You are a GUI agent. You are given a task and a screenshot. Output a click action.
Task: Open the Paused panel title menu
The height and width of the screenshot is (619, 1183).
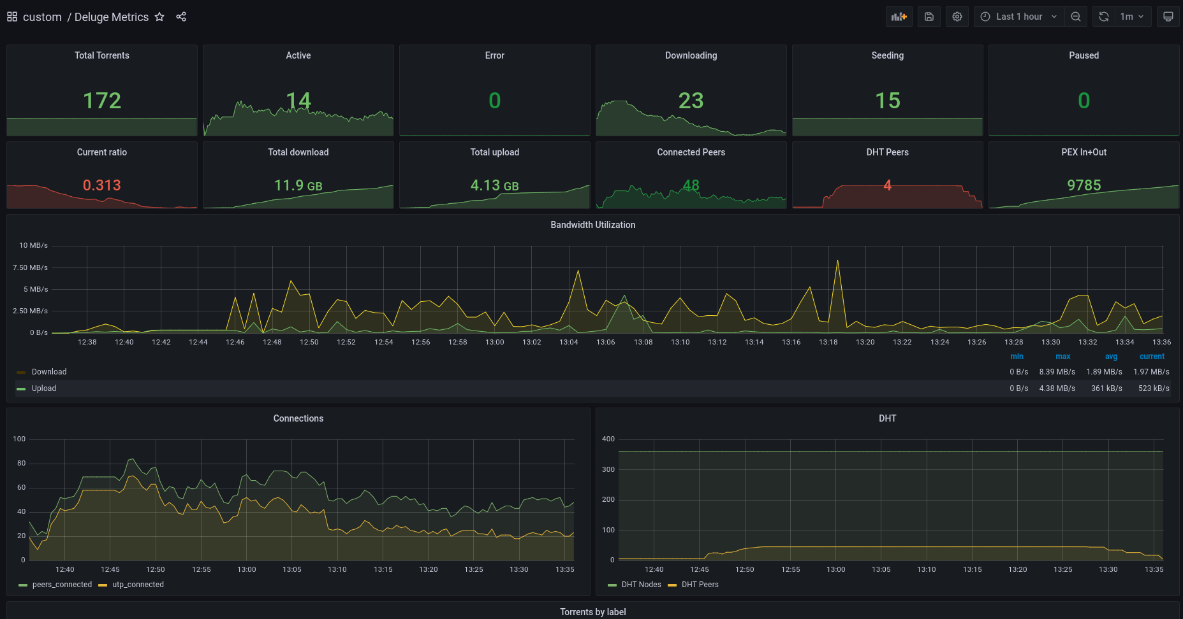[x=1084, y=55]
